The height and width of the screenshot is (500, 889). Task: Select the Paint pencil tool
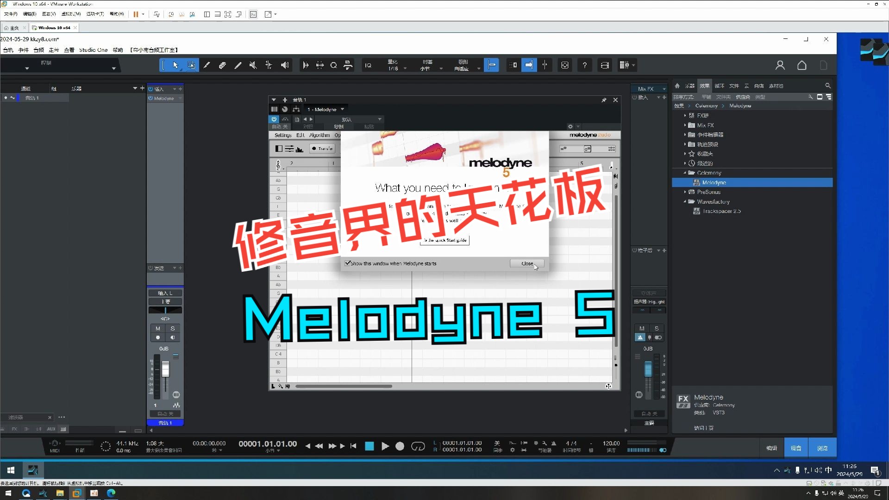tap(238, 65)
